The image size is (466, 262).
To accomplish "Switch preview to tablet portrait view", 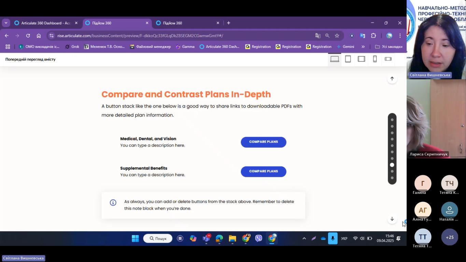I will pos(348,59).
